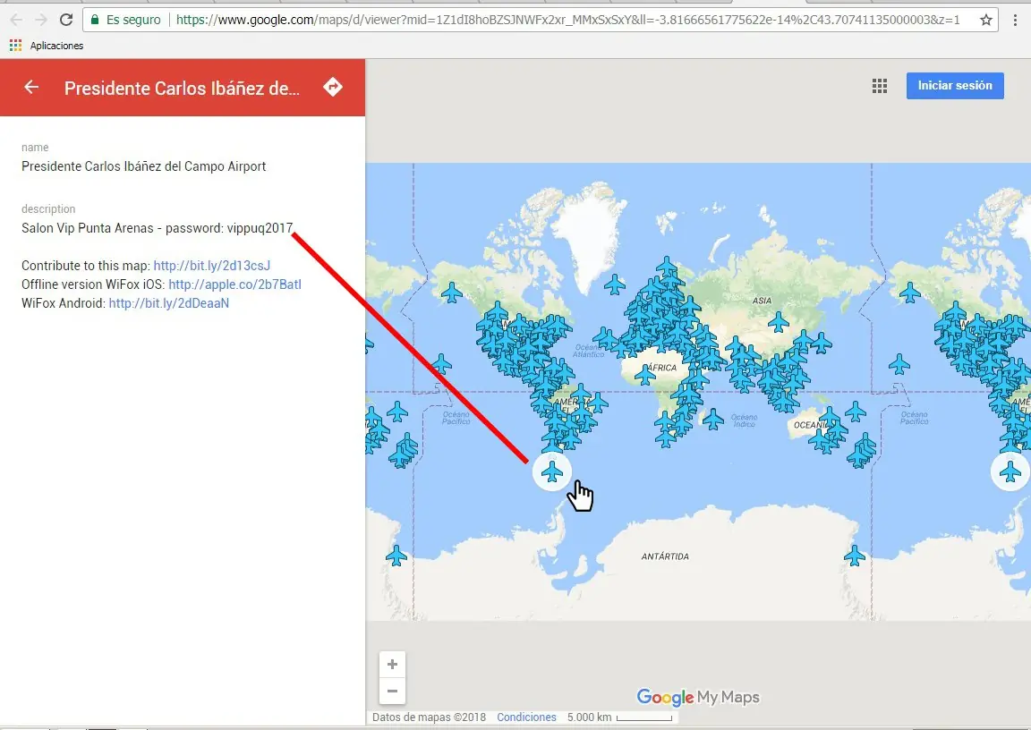Click the Datos de mapas ©2018 text

(x=429, y=717)
